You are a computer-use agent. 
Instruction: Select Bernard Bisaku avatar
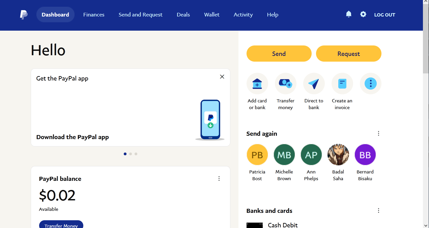click(365, 155)
